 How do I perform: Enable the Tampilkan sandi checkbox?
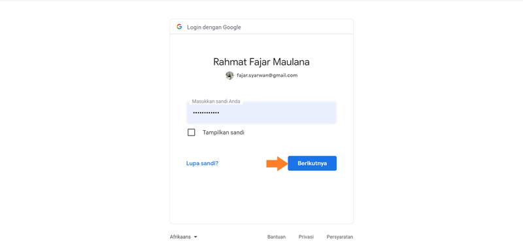coord(191,132)
